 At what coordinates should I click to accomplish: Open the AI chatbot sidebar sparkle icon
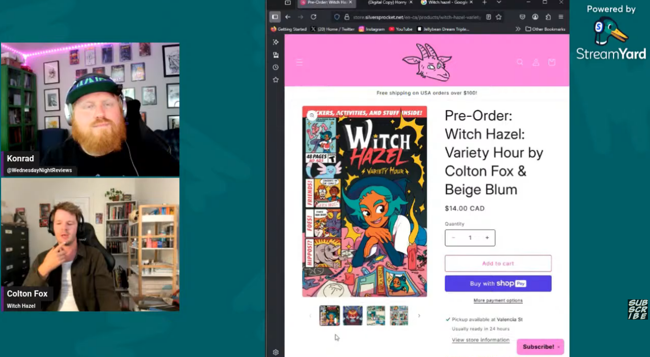pos(275,42)
